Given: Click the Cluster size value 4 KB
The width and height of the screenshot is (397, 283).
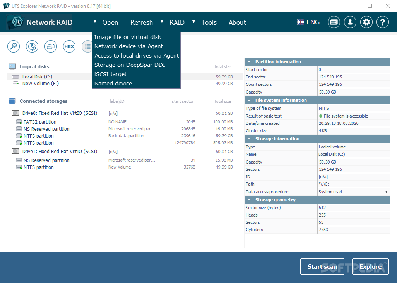Looking at the screenshot, I should click(323, 131).
